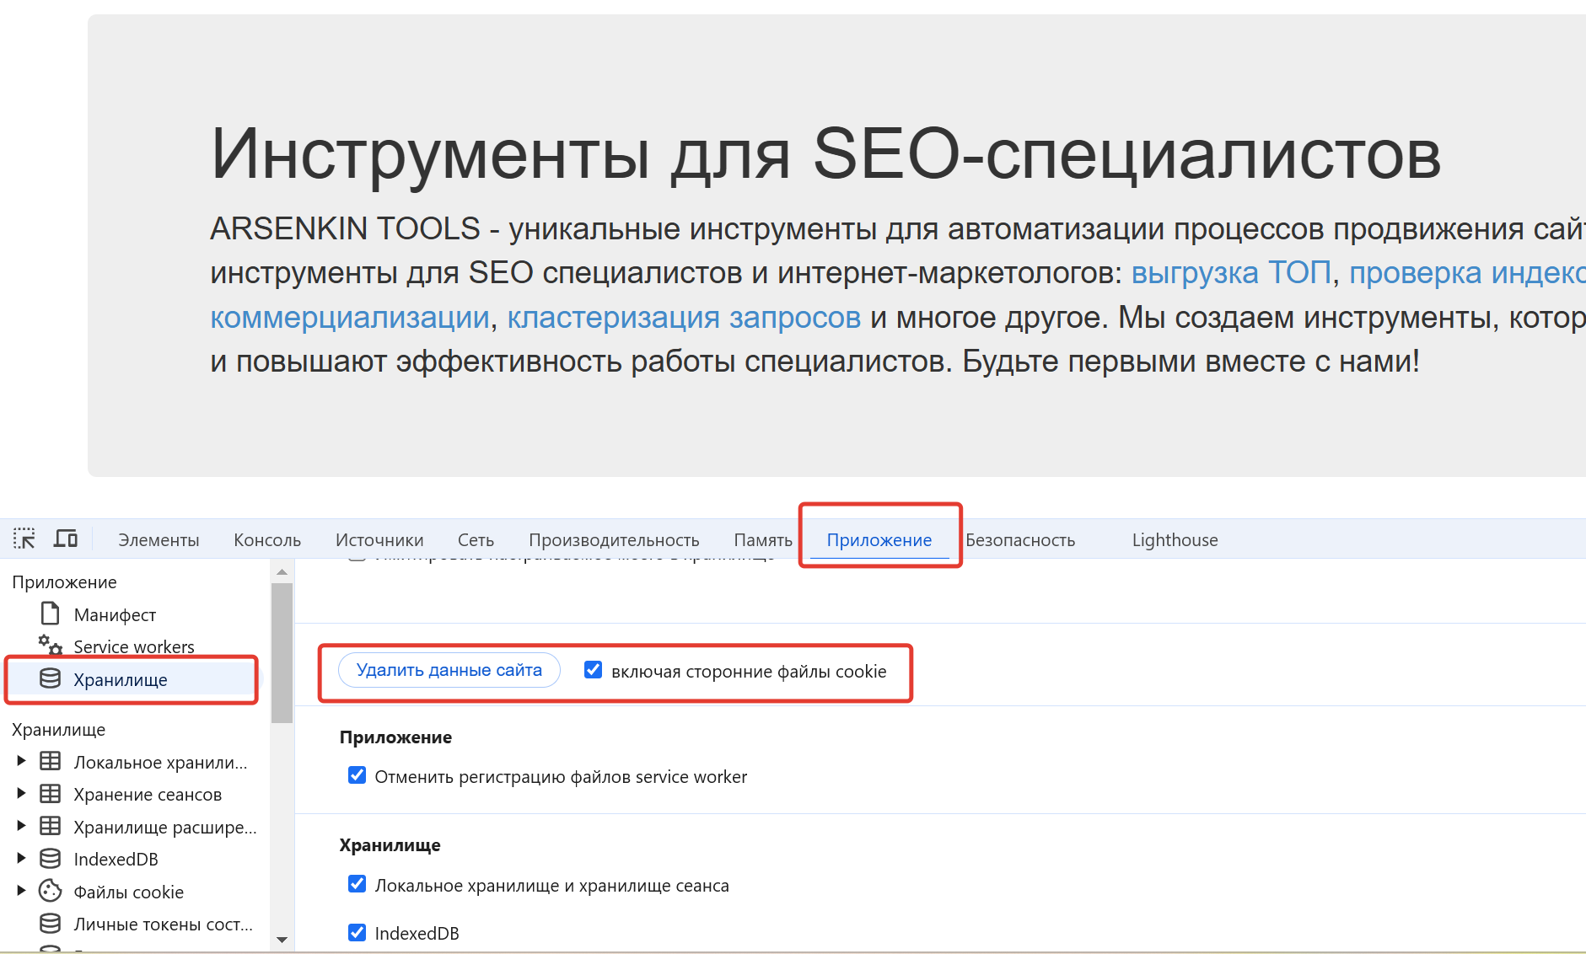Switch to the Сеть tab
Screen dimensions: 1586x954
(x=476, y=540)
